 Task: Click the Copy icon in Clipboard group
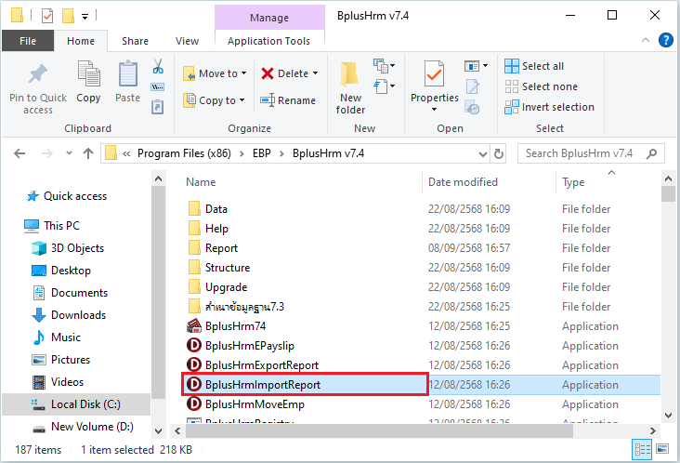[89, 76]
